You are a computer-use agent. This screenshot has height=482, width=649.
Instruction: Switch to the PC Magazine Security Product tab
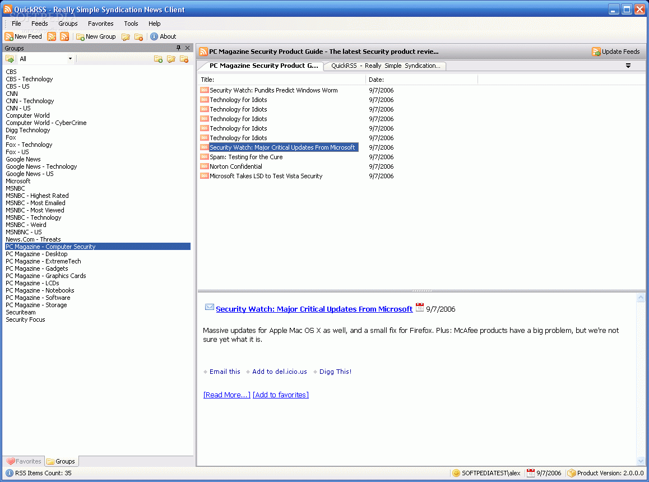(x=263, y=66)
